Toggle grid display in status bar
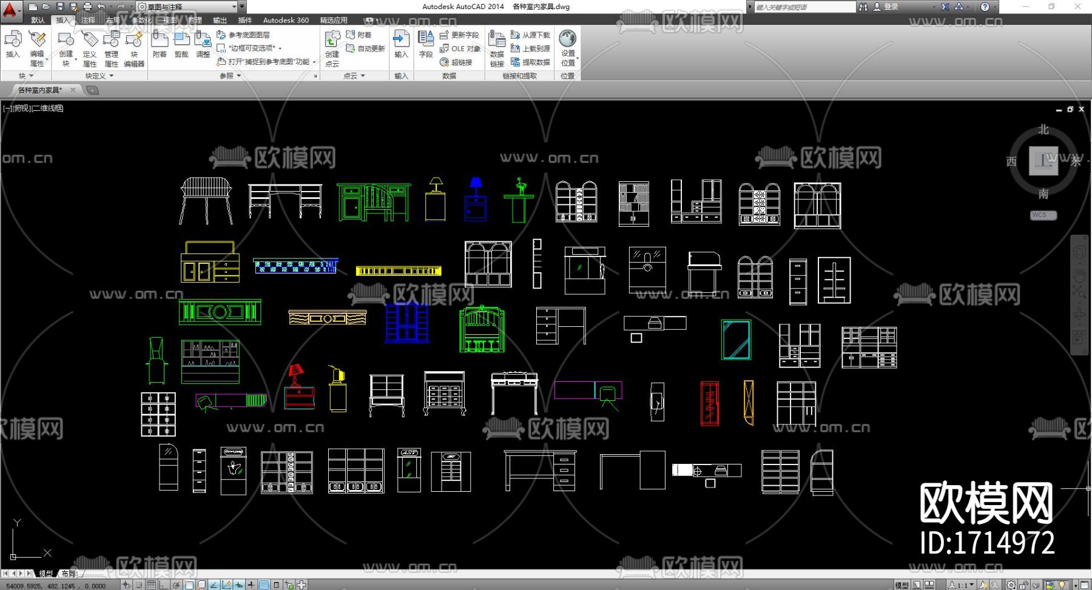1092x590 pixels. [x=150, y=585]
